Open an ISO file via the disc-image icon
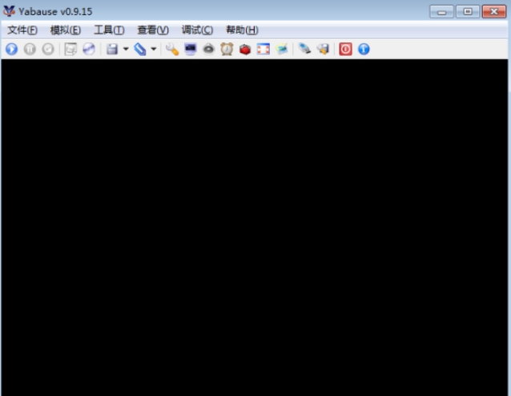 (x=70, y=49)
